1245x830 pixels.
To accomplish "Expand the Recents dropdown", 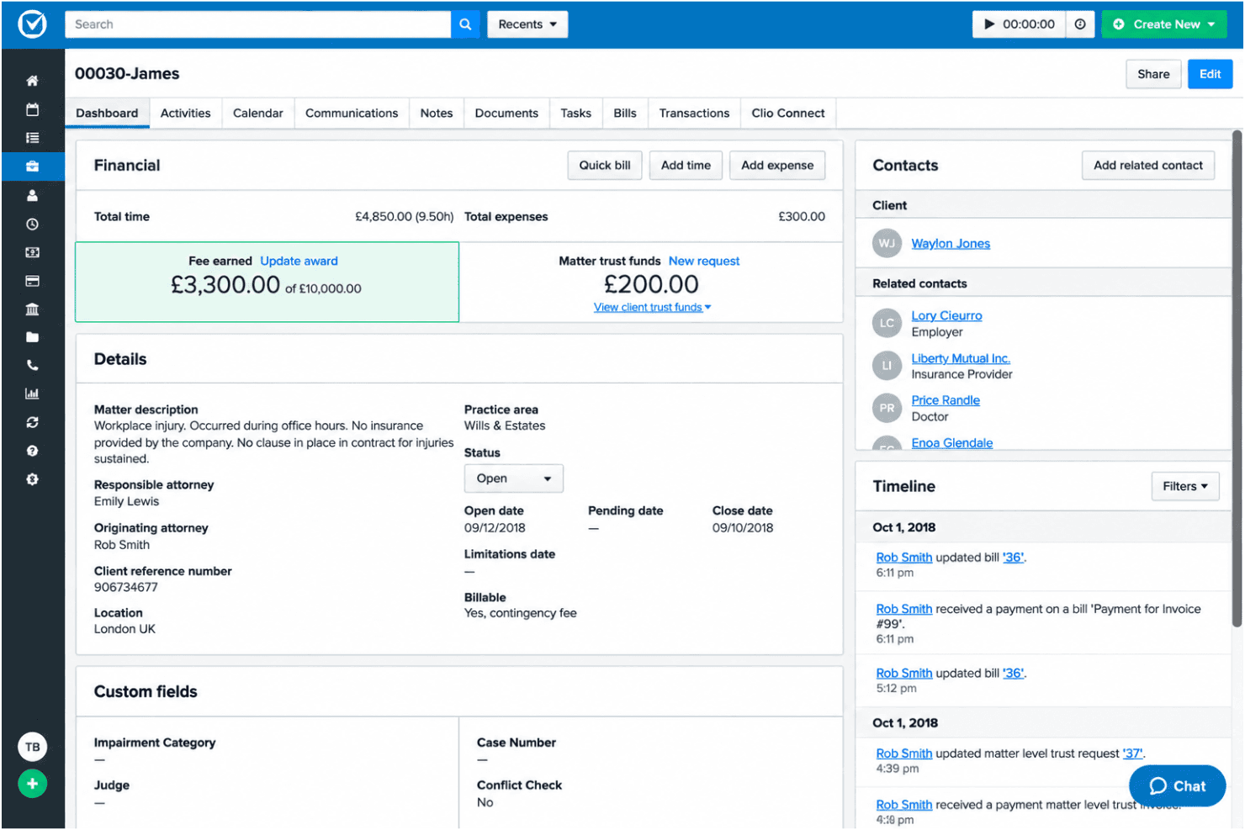I will click(x=527, y=24).
